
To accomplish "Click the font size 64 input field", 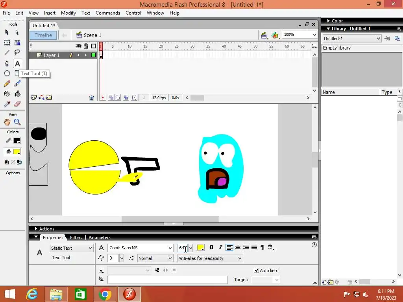I will tap(183, 248).
